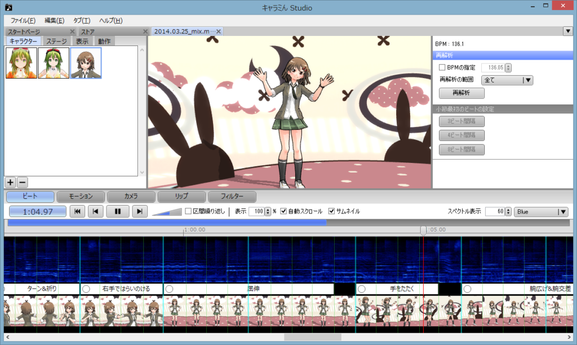Open the 再解析の範囲 dropdown
This screenshot has width=577, height=345.
click(507, 80)
